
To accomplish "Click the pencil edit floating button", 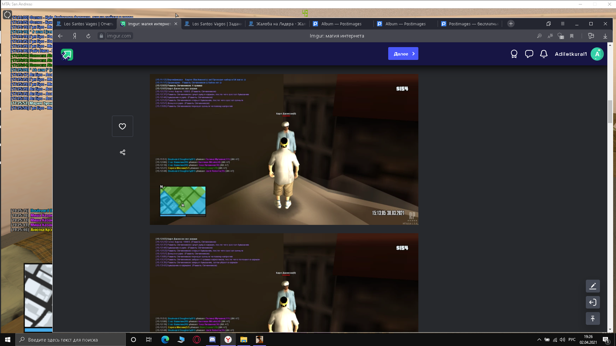I will tap(593, 286).
